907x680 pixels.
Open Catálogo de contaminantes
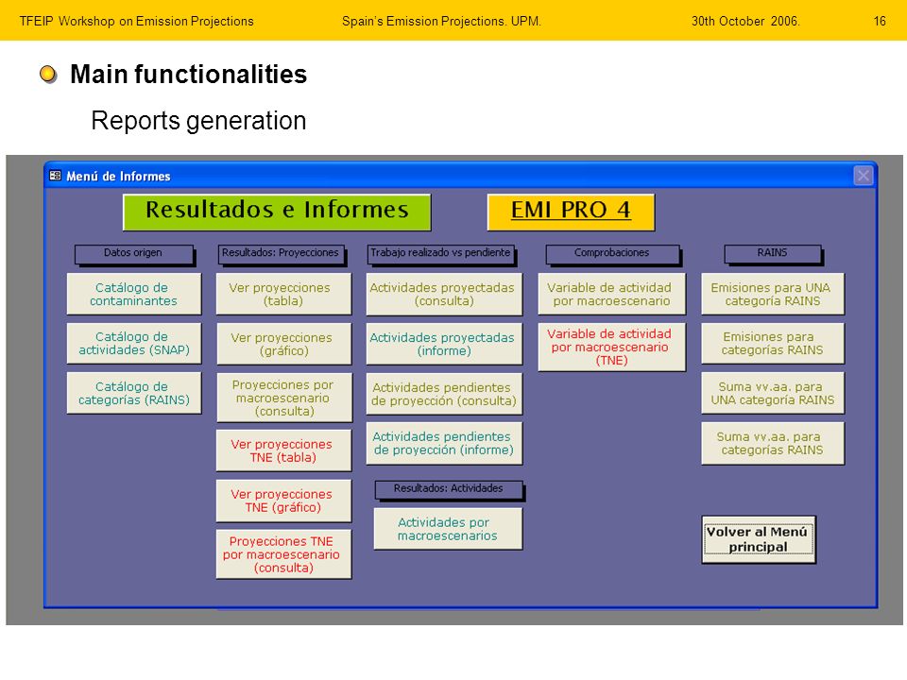pos(133,294)
